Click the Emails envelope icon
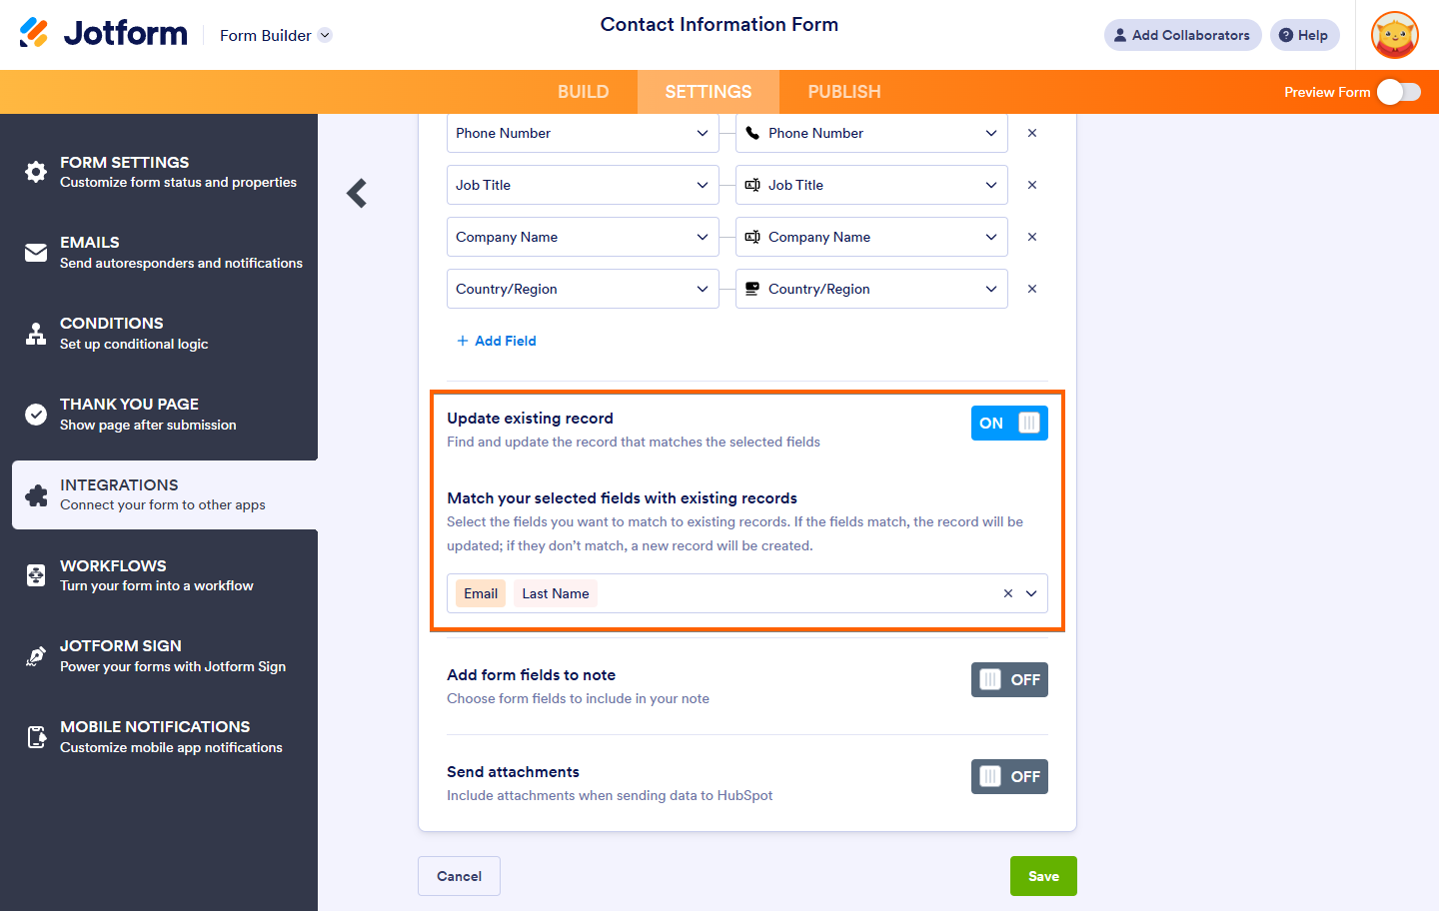 (36, 253)
